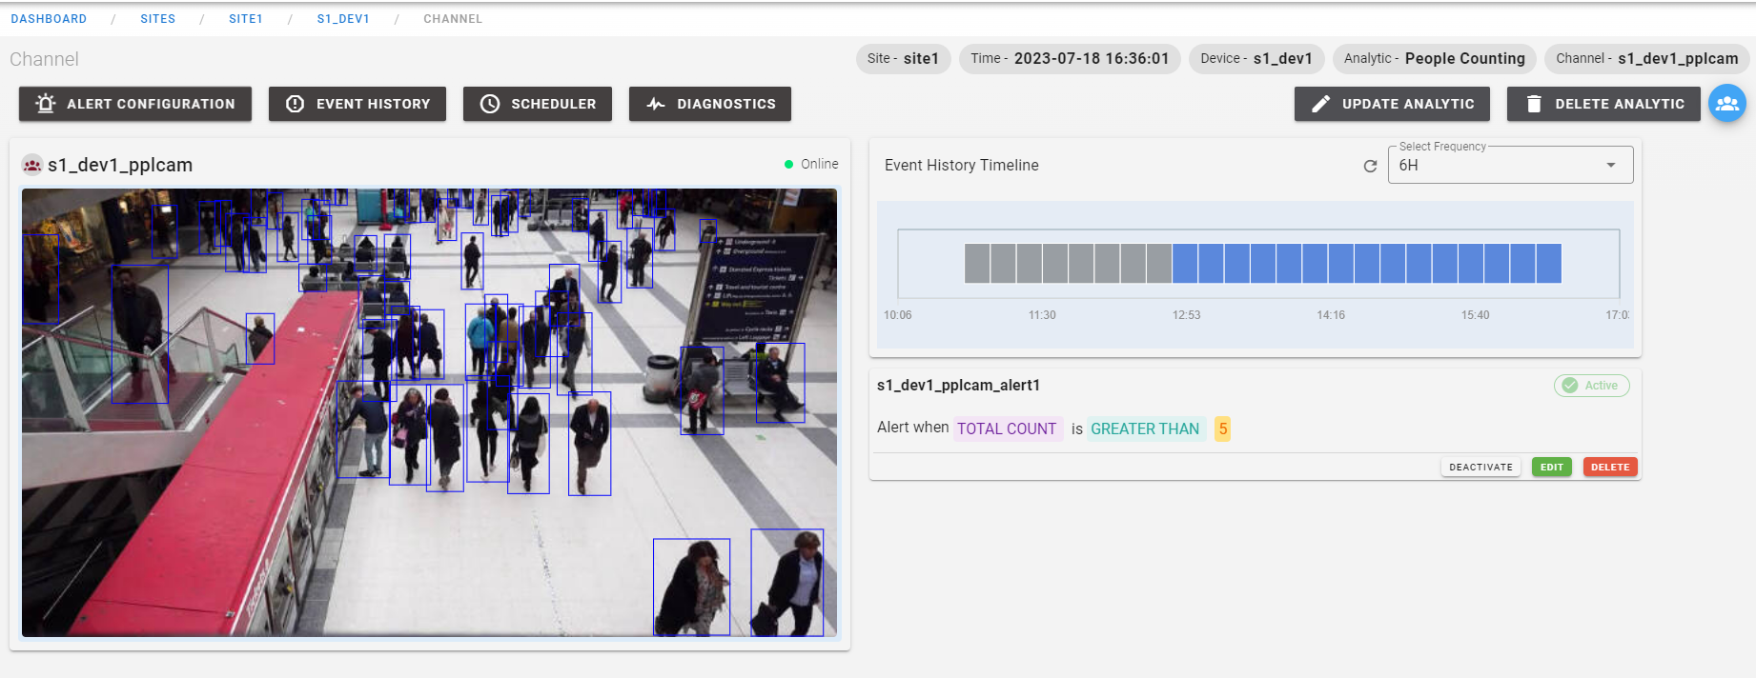The image size is (1756, 678).
Task: Click the Active status chip
Action: (x=1591, y=386)
